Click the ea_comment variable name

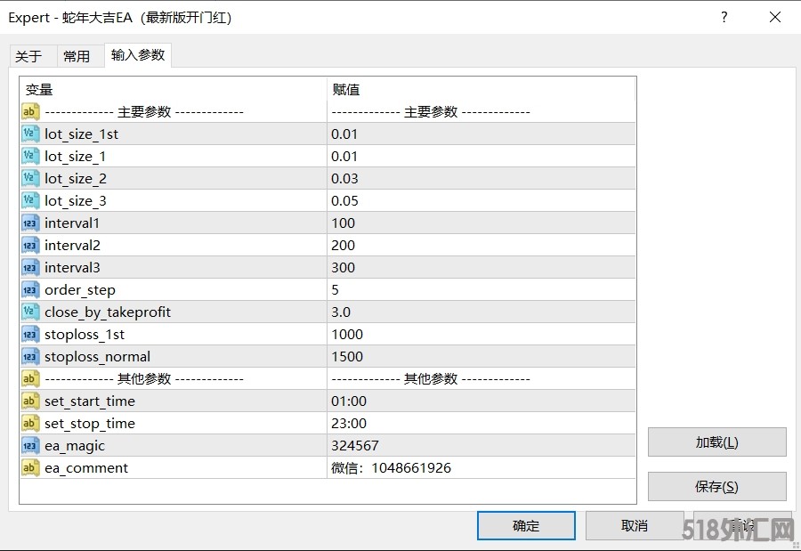click(86, 468)
